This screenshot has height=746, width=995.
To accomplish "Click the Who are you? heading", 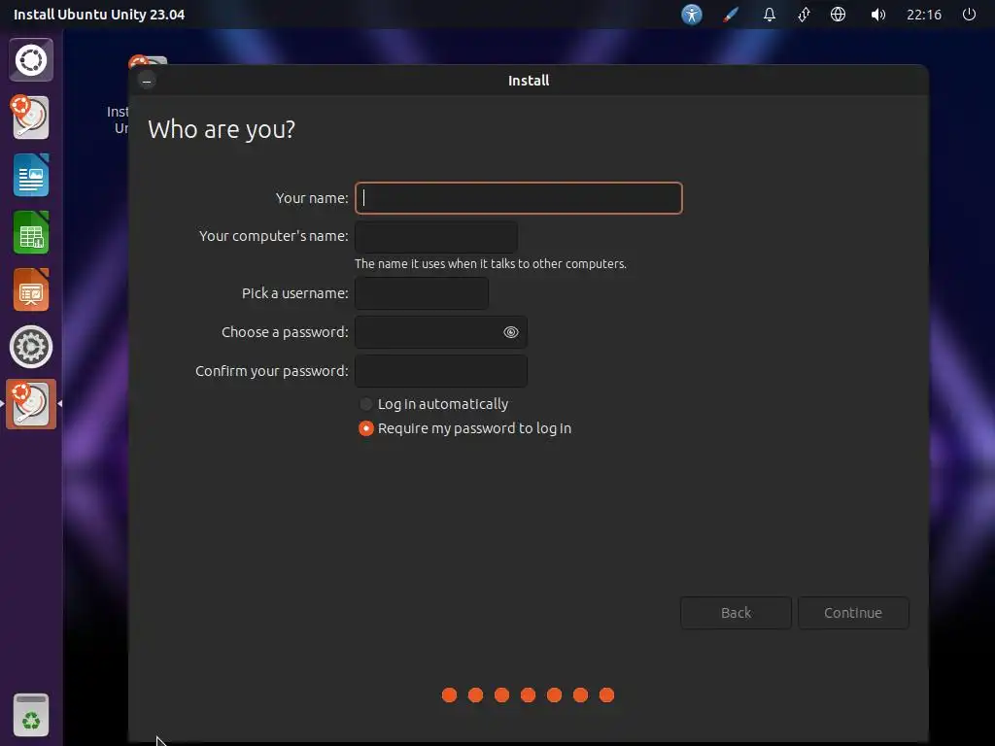I will pos(222,129).
